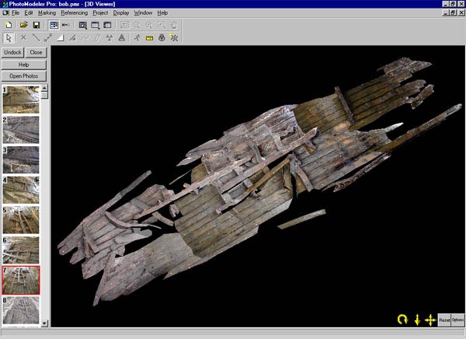Viewport: 466px width, 339px height.
Task: Click the yellow rotate view arrow
Action: click(x=402, y=320)
